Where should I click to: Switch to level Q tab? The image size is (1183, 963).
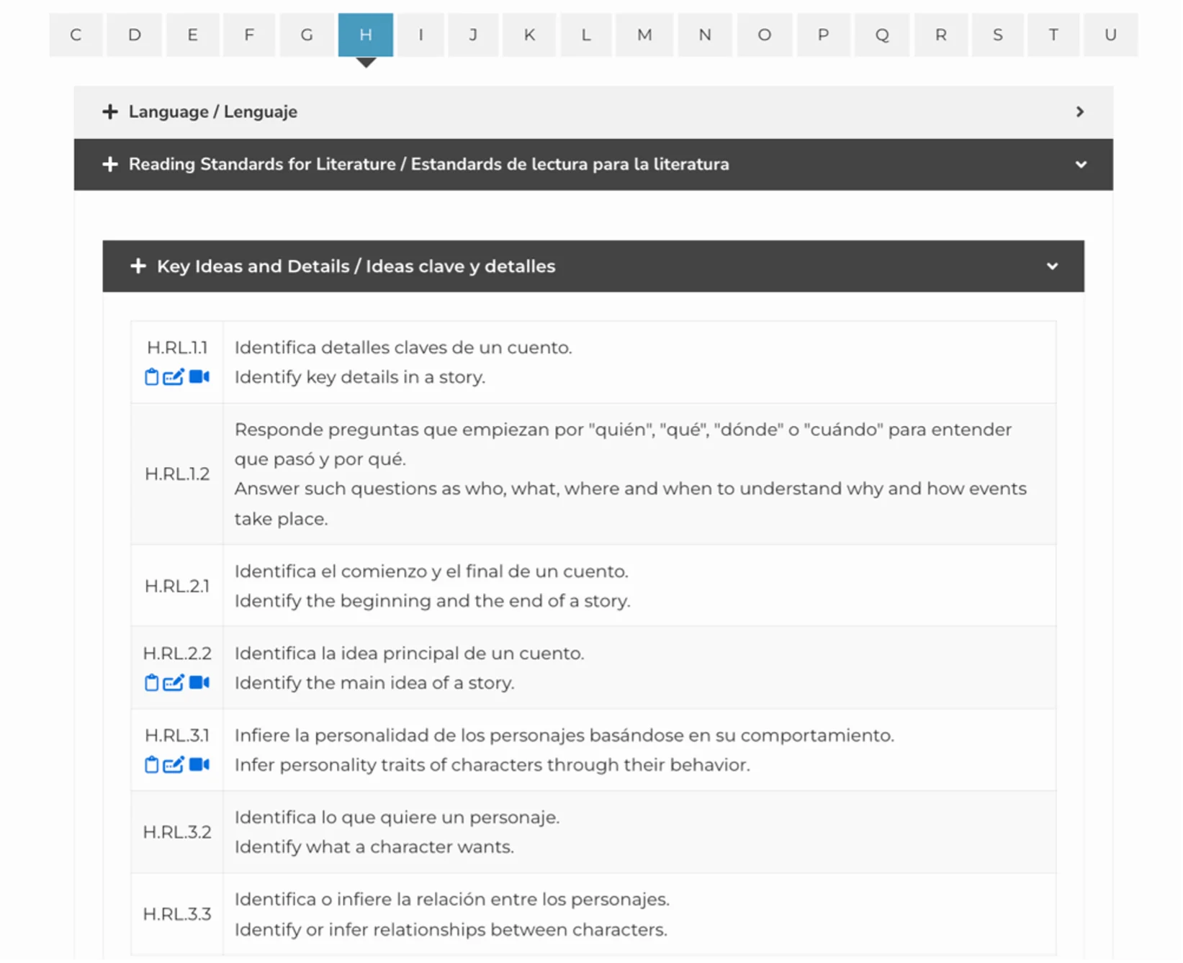pyautogui.click(x=882, y=35)
